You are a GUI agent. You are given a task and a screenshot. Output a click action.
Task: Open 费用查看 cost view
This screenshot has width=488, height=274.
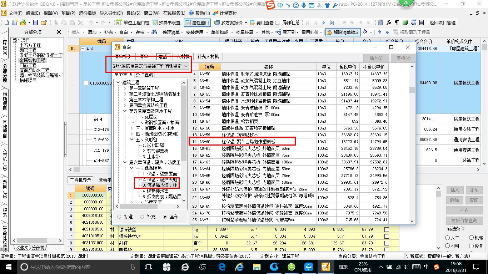[x=262, y=22]
